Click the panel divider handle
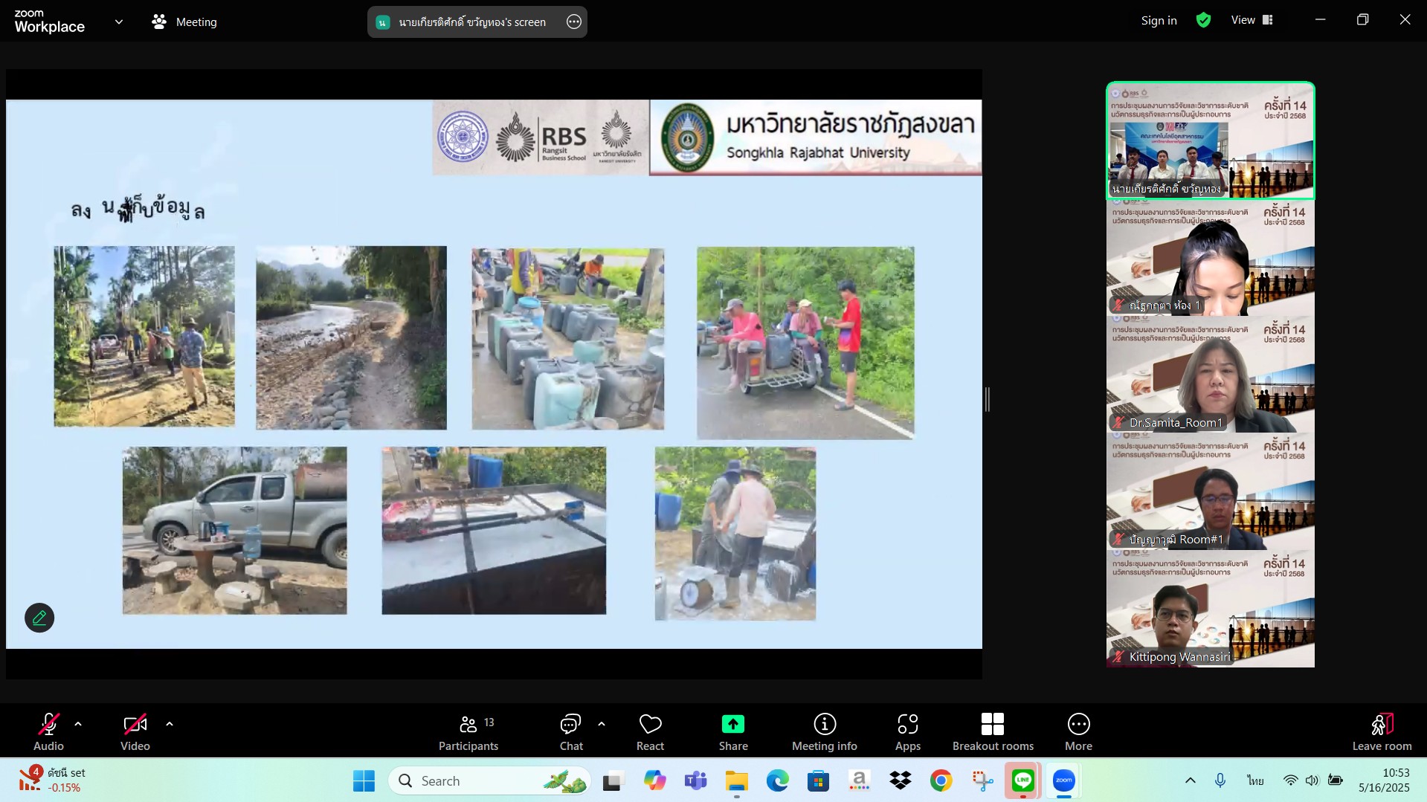Image resolution: width=1427 pixels, height=802 pixels. 987,399
